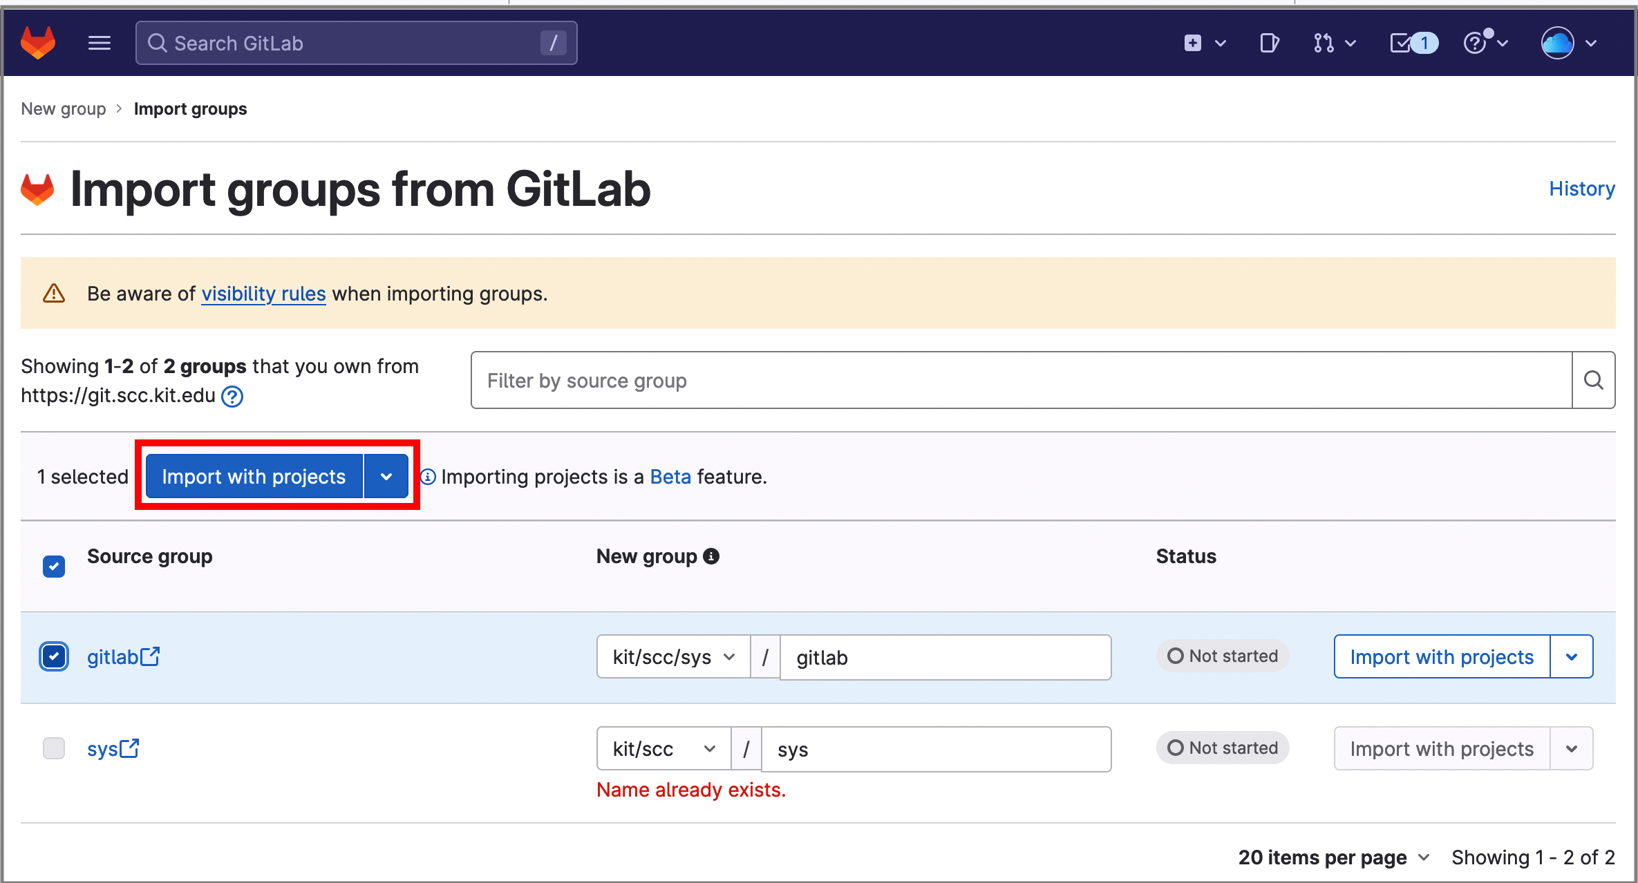The width and height of the screenshot is (1638, 883).
Task: Uncheck the gitlab row checkbox
Action: pyautogui.click(x=54, y=656)
